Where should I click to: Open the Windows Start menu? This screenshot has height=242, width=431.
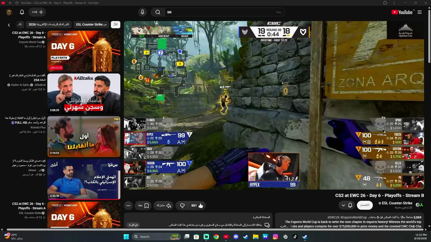pos(126,237)
